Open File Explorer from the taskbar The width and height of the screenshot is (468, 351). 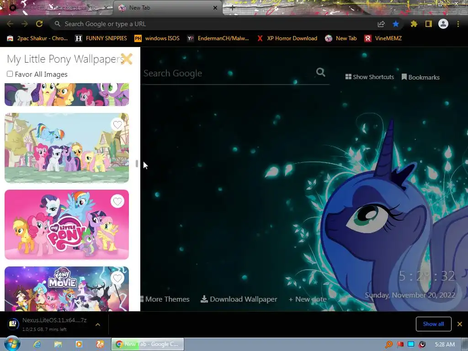point(58,344)
